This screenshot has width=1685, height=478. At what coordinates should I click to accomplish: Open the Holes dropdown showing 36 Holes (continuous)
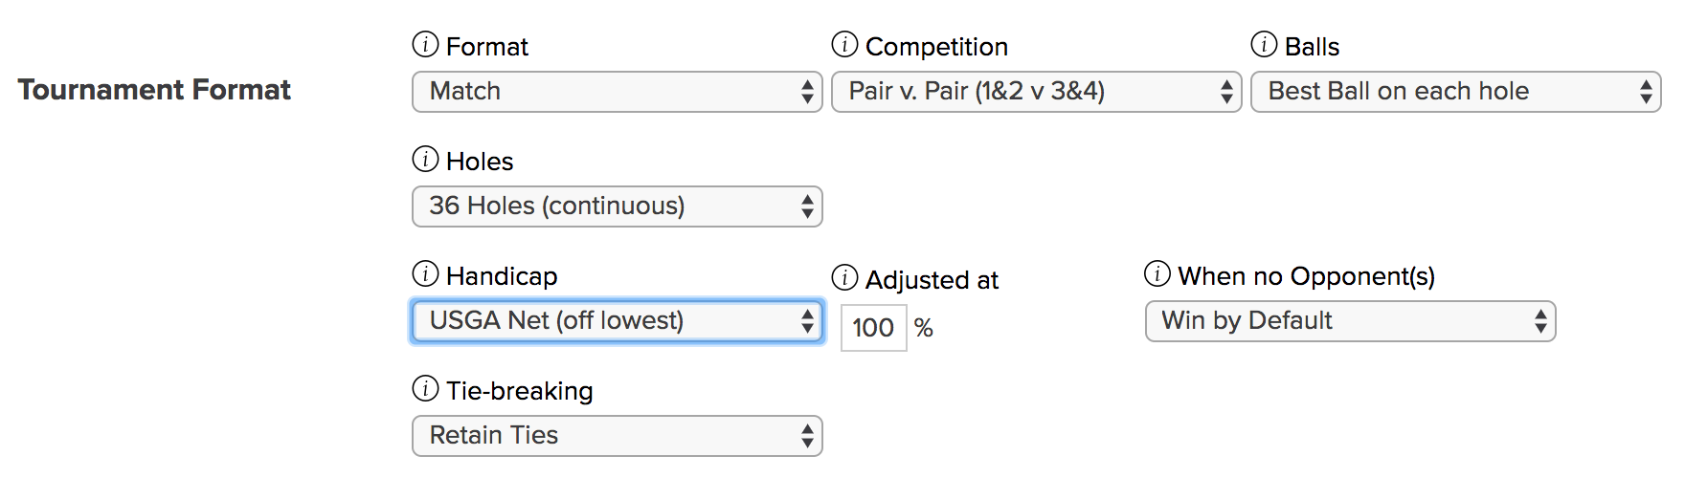(x=618, y=206)
